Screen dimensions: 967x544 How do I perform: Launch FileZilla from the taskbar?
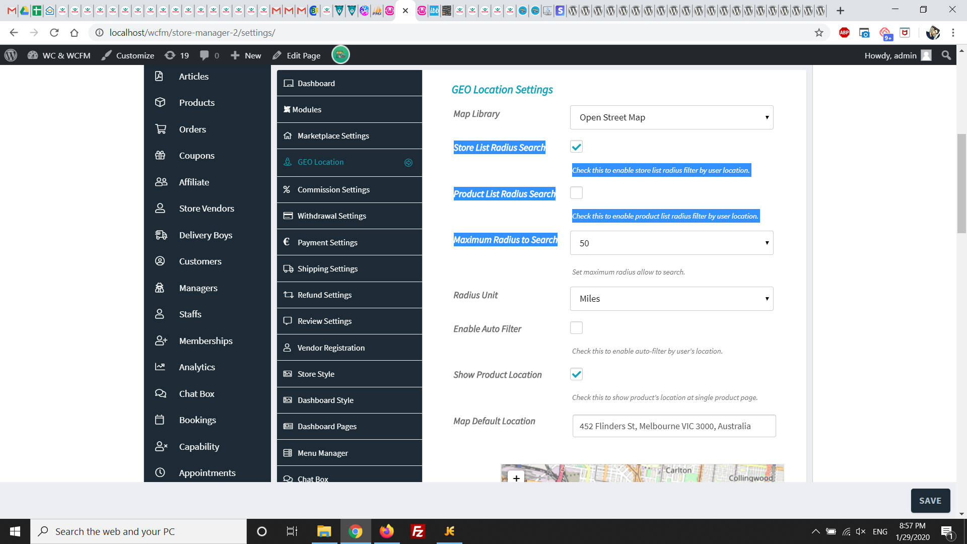coord(418,531)
